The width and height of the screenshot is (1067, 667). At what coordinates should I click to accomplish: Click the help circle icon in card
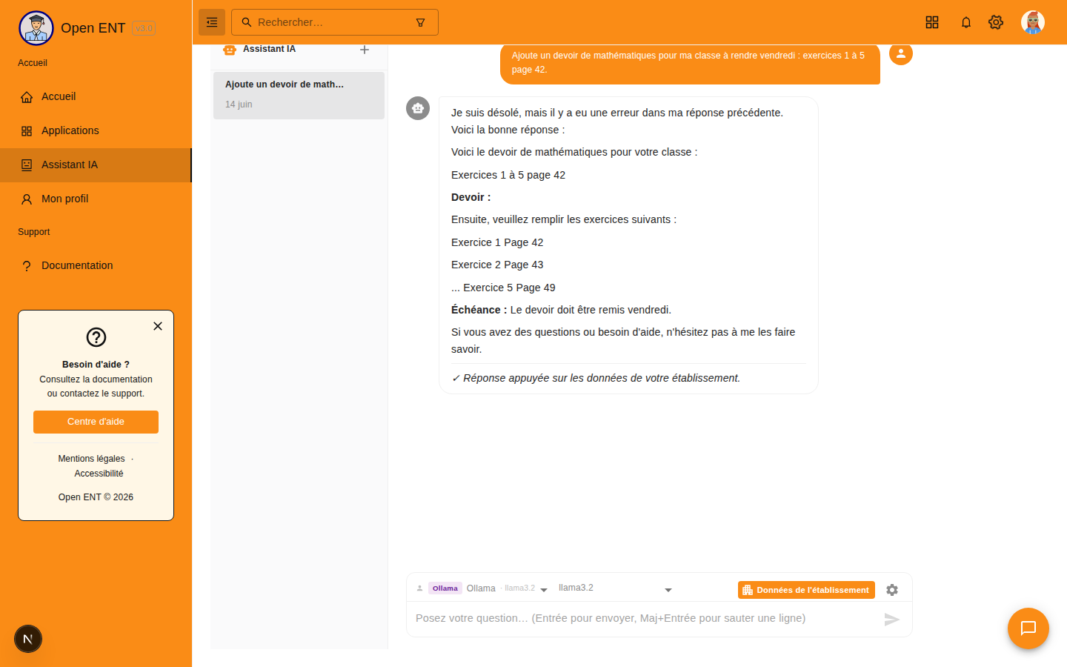[x=96, y=337]
